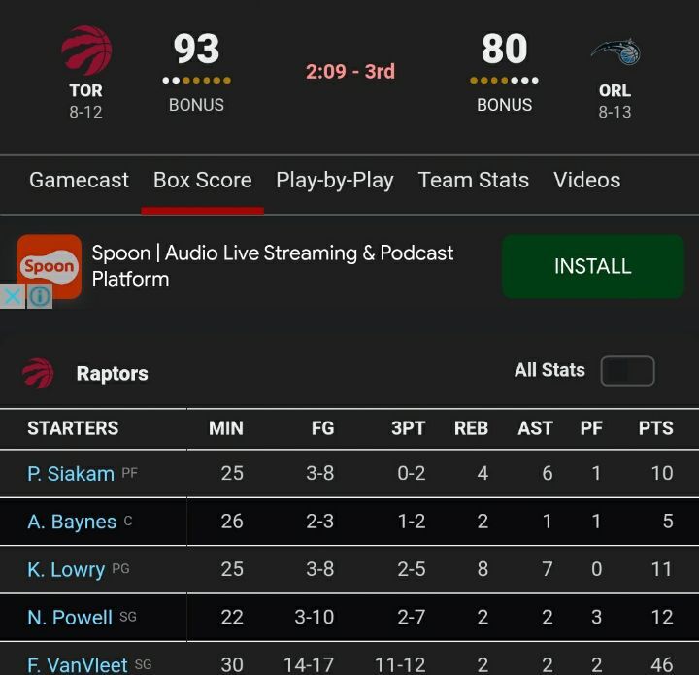Select the Box Score tab
Screen dimensions: 699x675
click(x=202, y=181)
